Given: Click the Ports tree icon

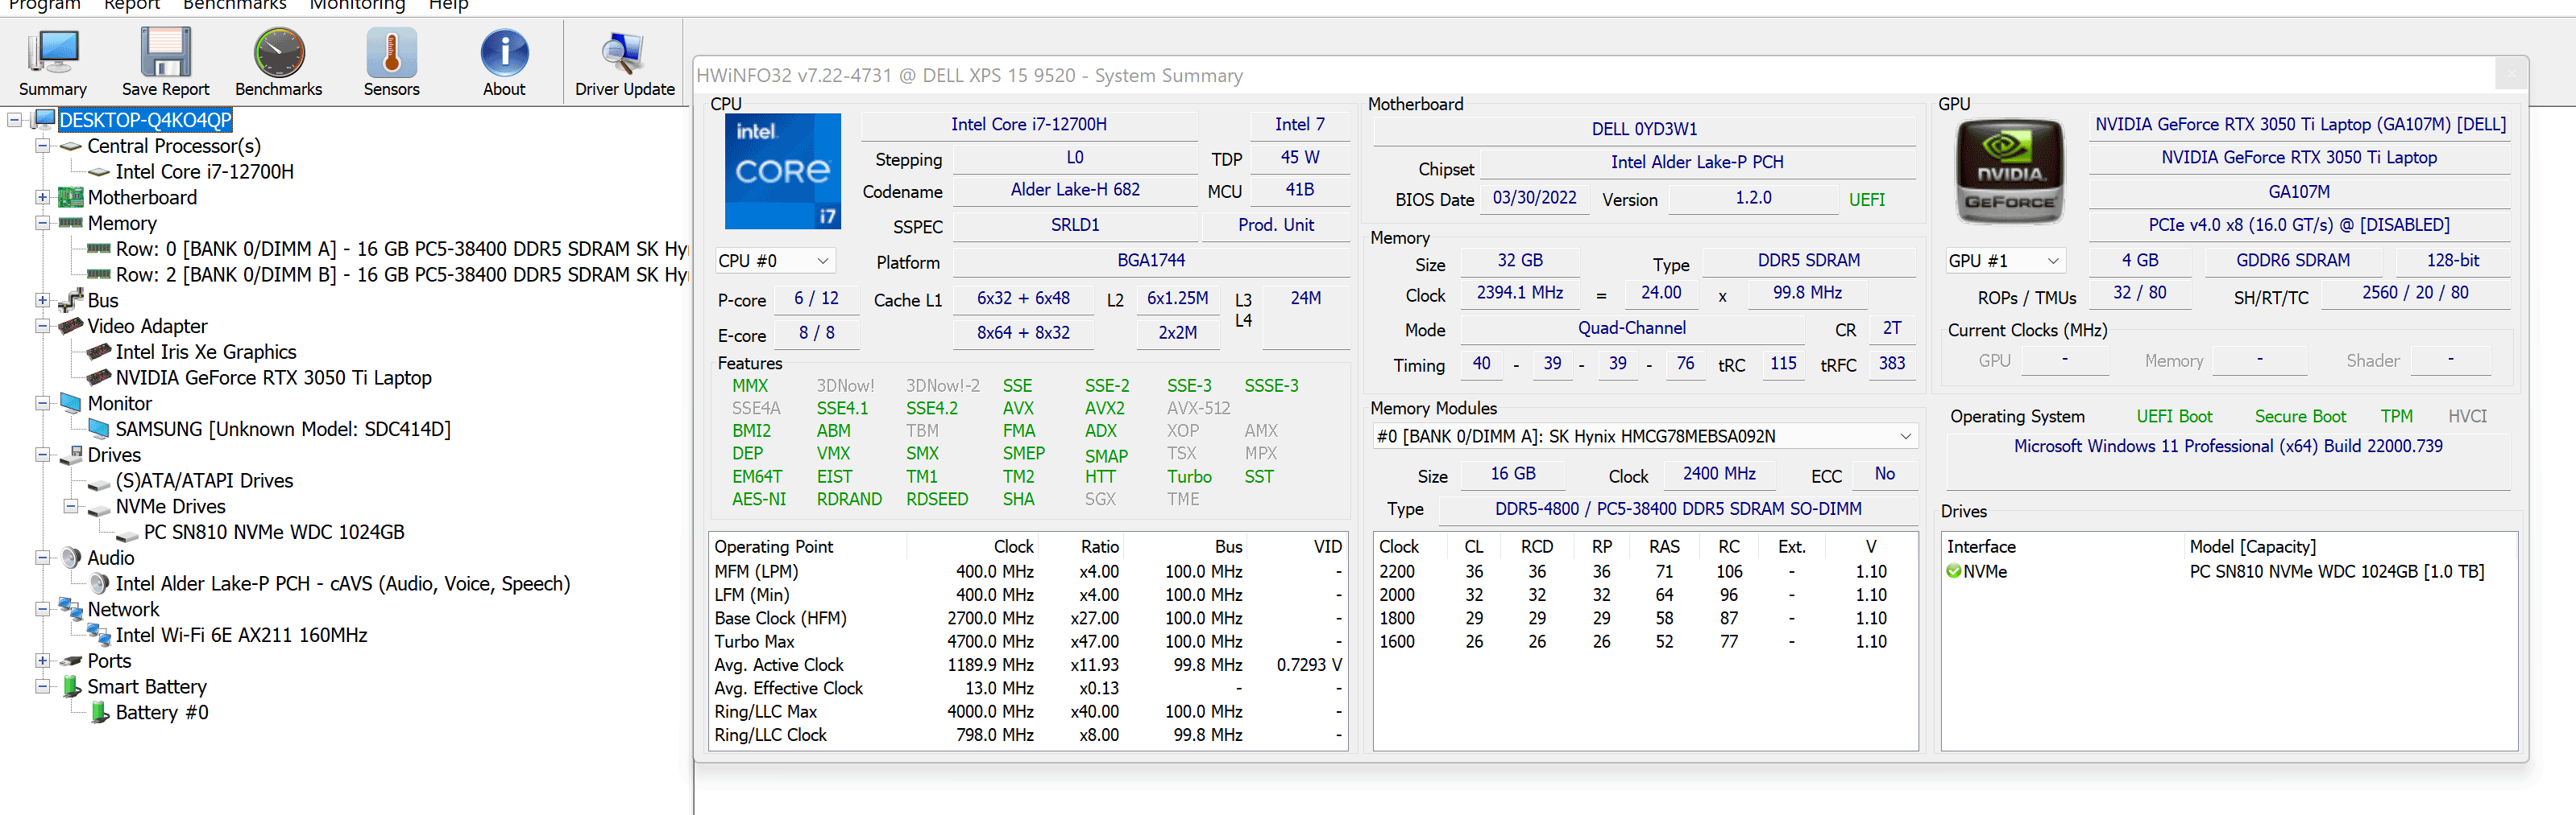Looking at the screenshot, I should [x=70, y=661].
